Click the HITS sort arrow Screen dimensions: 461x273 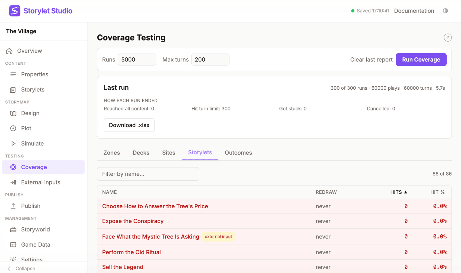pos(406,192)
